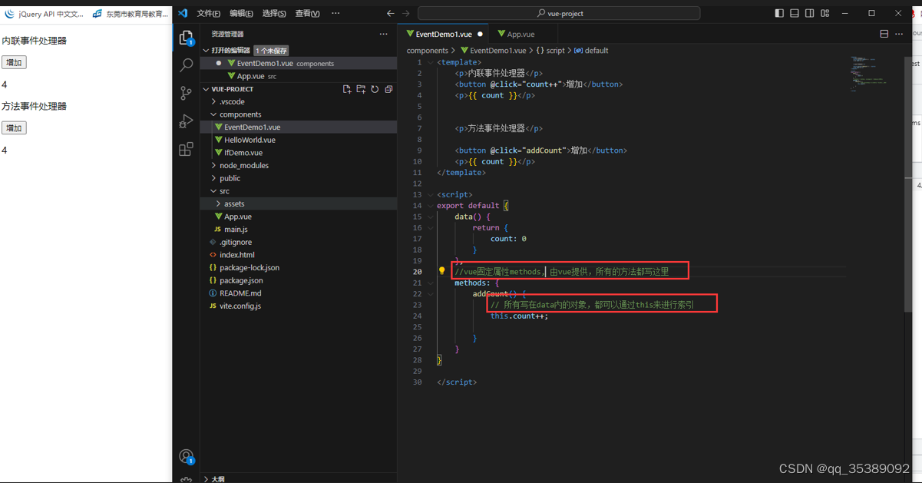The image size is (922, 483).
Task: Click the lightbulb code action on line 20
Action: (x=441, y=271)
